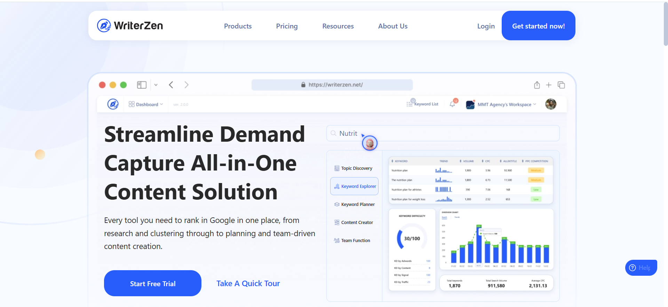The width and height of the screenshot is (668, 307).
Task: Click the browser back arrow
Action: (171, 85)
